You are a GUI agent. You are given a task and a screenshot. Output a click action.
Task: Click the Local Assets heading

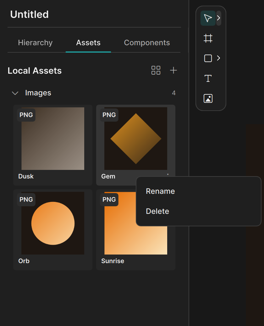tap(35, 71)
